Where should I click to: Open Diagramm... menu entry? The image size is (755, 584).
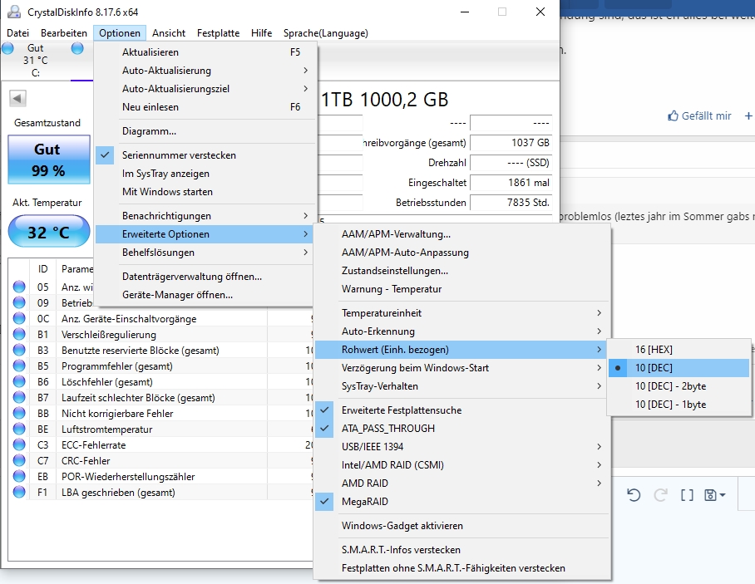[x=205, y=131]
